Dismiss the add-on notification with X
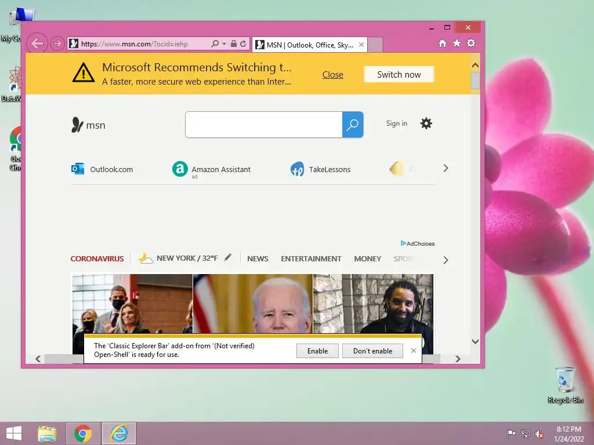594x445 pixels. click(x=413, y=351)
